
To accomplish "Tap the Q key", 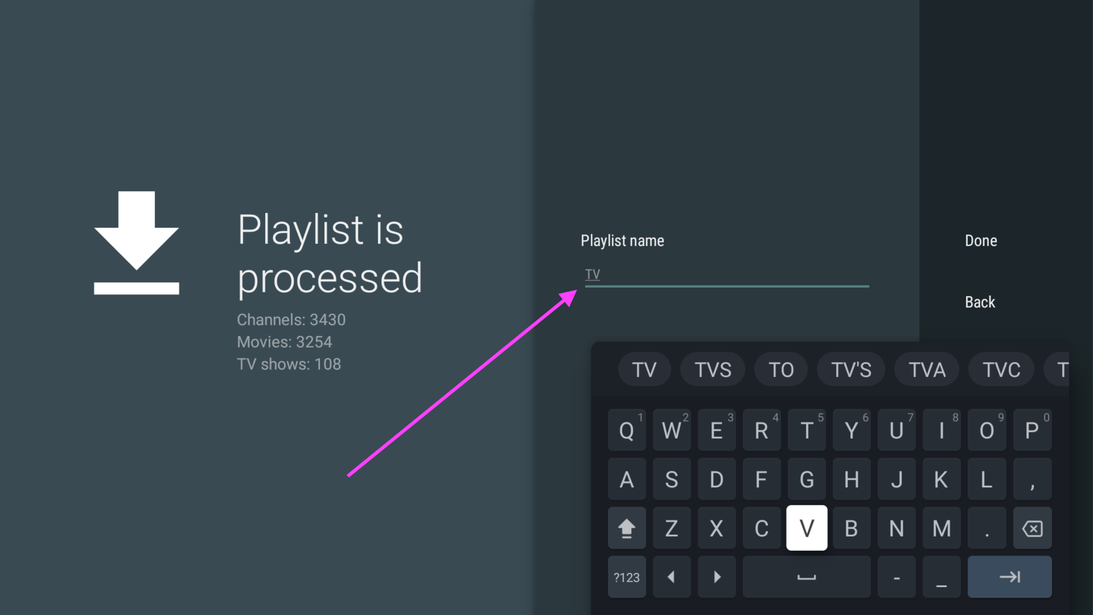I will tap(626, 430).
